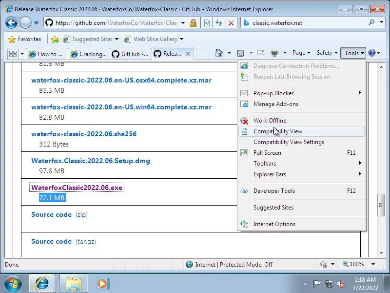Download WaterfoxClassic2022.06.exe

[x=77, y=188]
